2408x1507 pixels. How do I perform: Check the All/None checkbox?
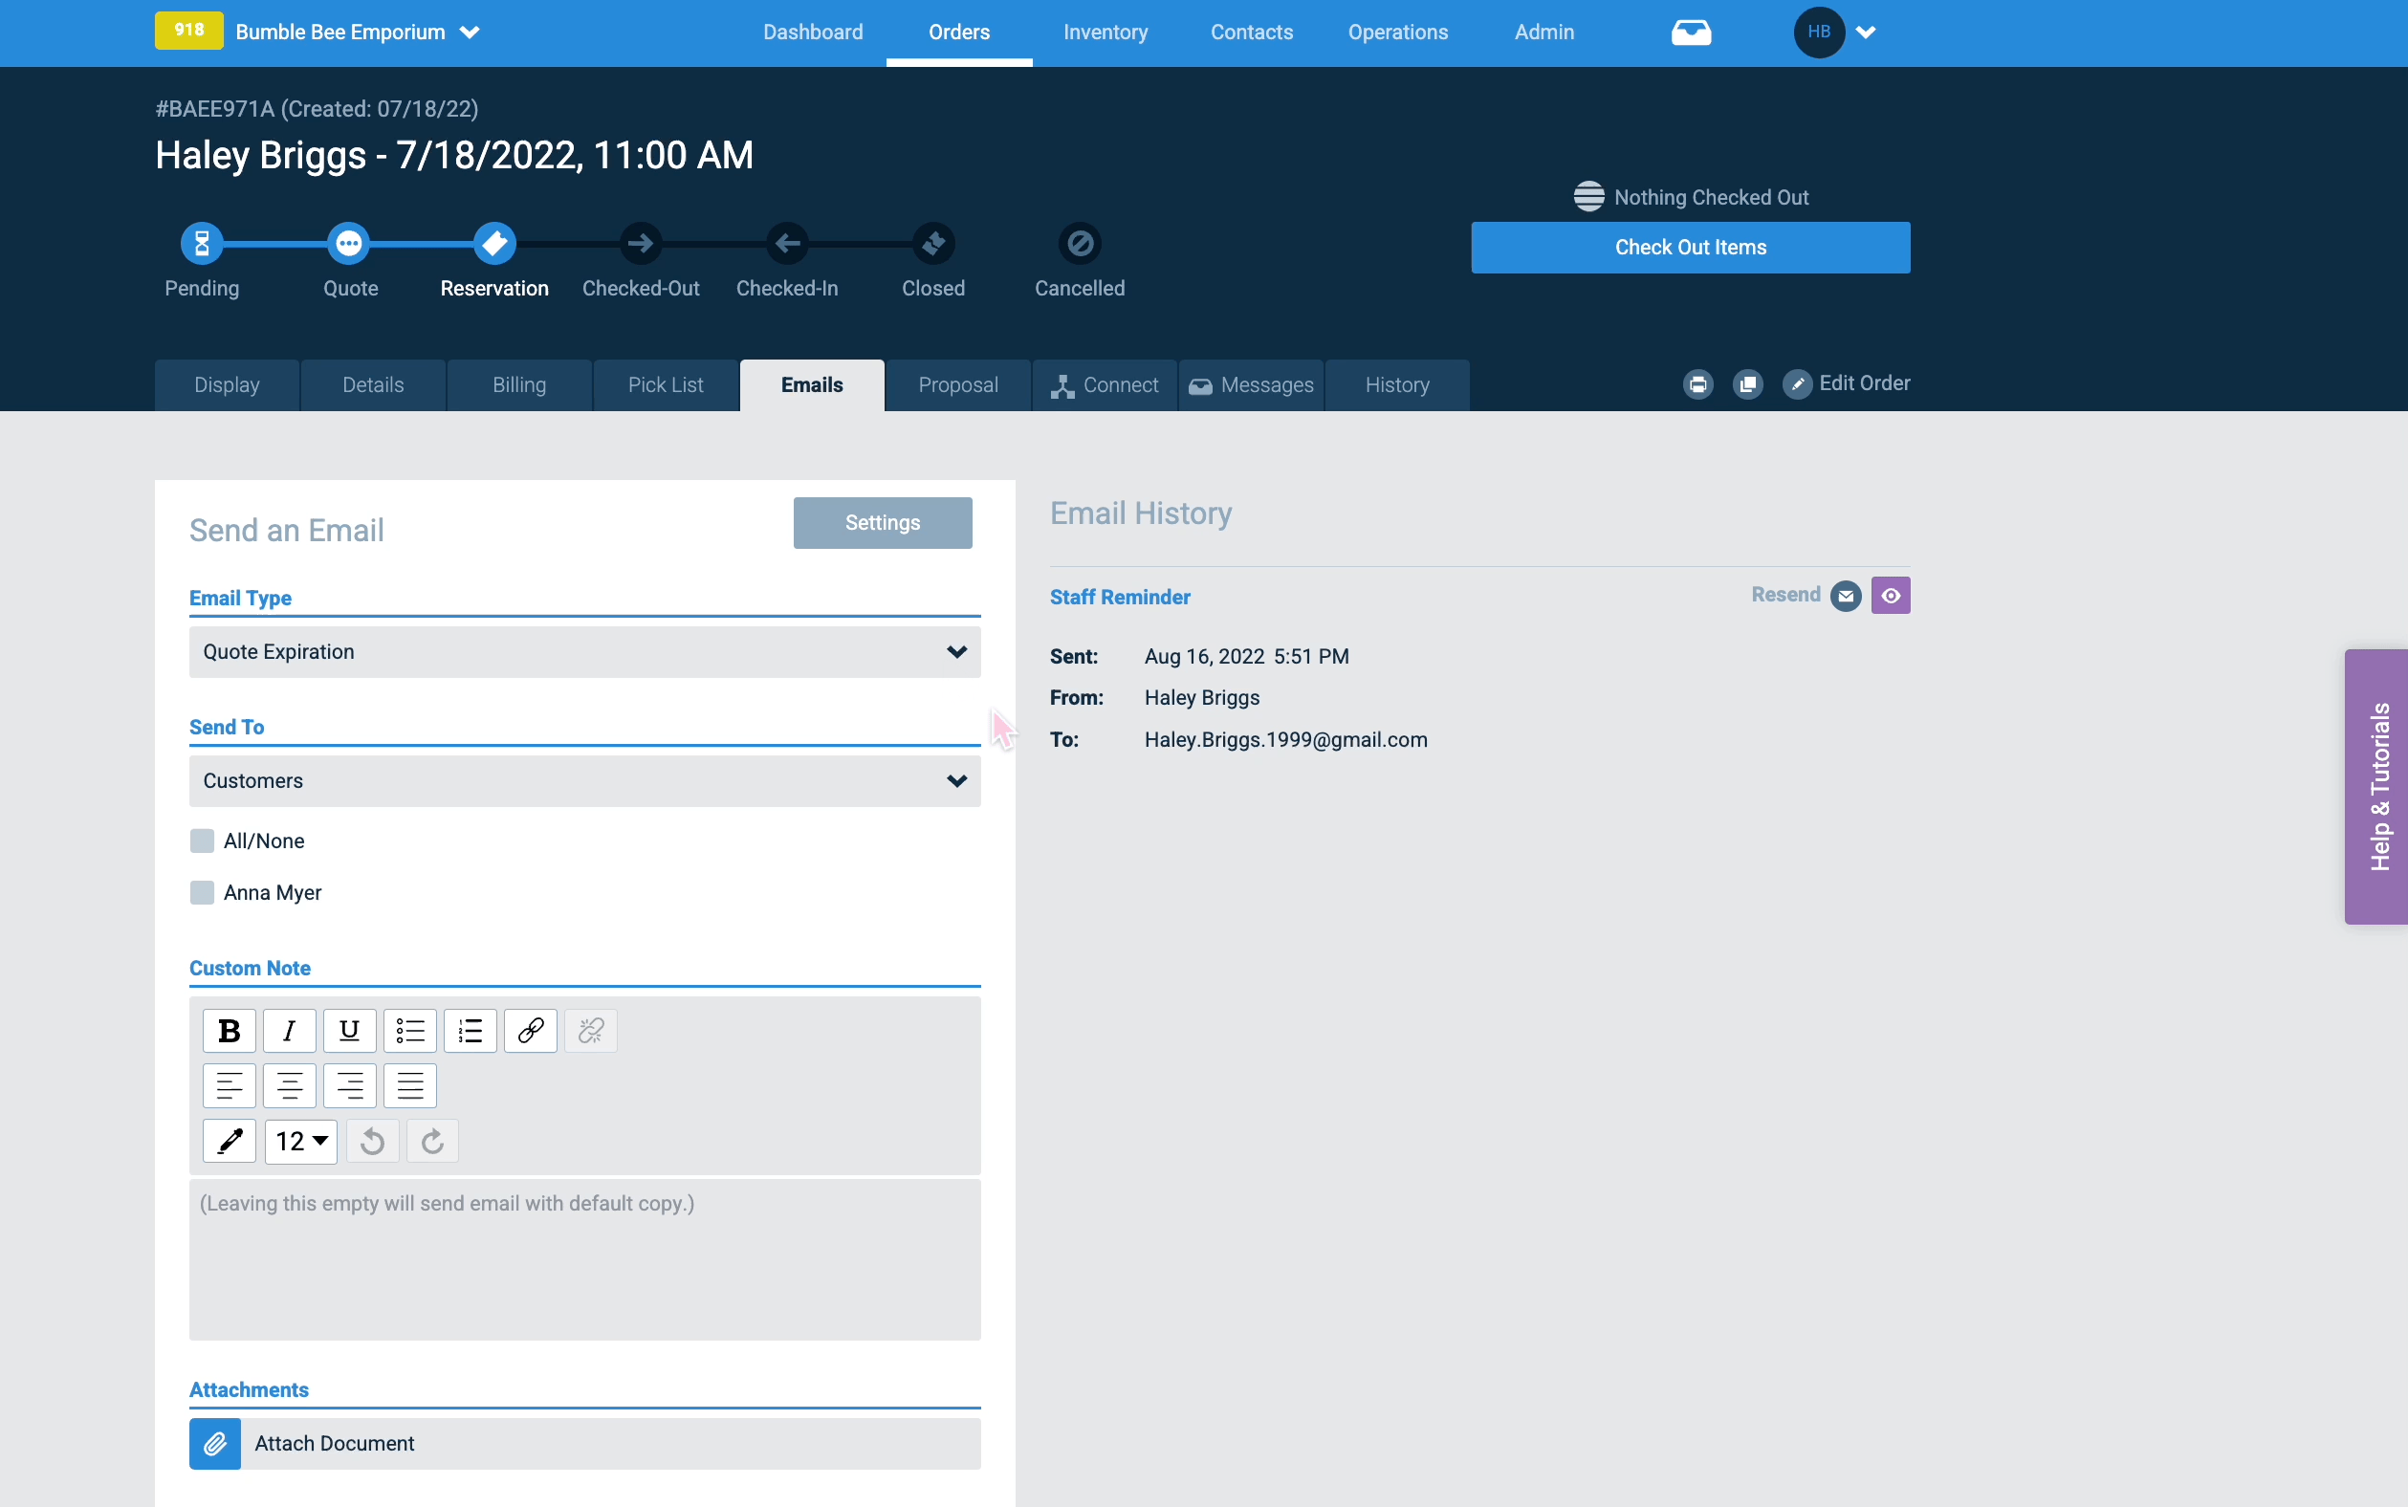point(203,841)
